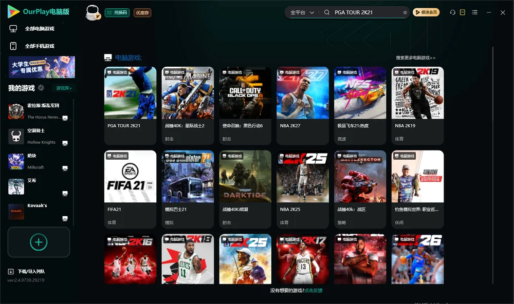Click PC monitor icon beside Hollow Knights
The height and width of the screenshot is (304, 514).
[65, 143]
